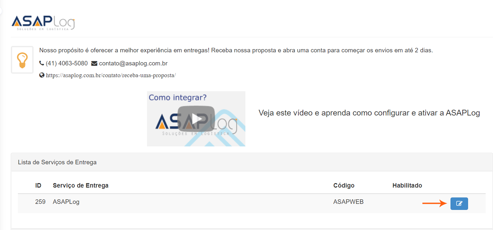Click the ASAPWEB code cell
493x230 pixels.
[x=348, y=202]
